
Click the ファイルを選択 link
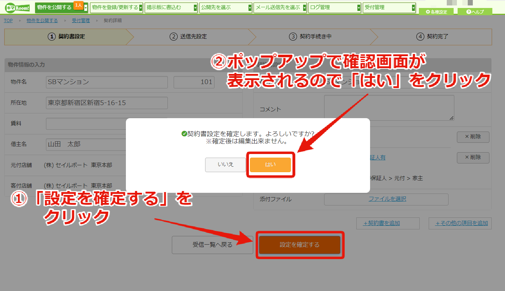(x=387, y=199)
